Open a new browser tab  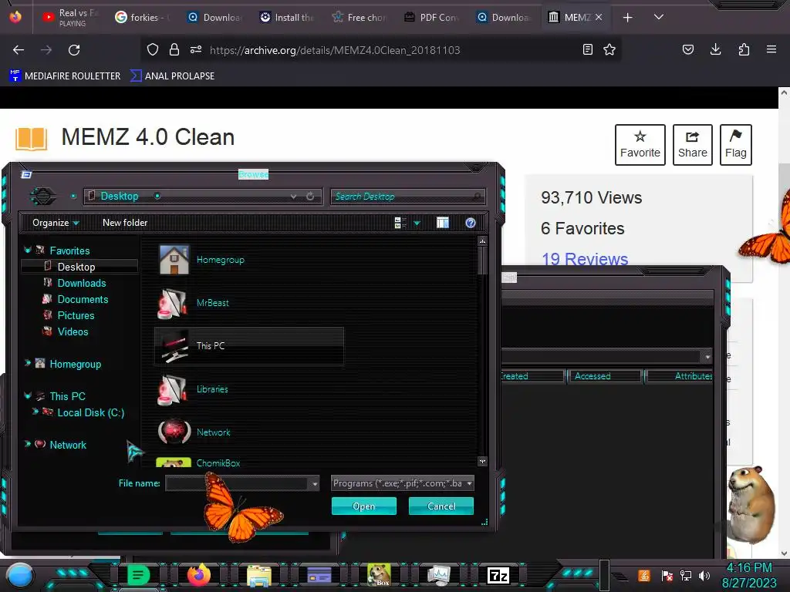(x=628, y=18)
